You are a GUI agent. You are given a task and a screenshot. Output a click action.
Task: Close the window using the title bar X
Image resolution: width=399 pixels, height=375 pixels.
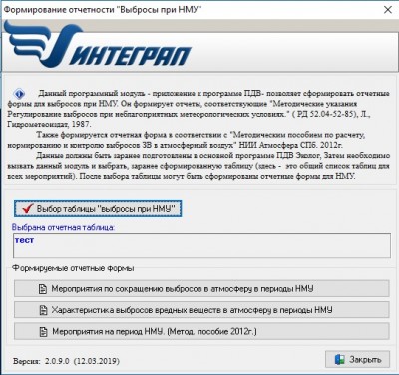point(388,10)
